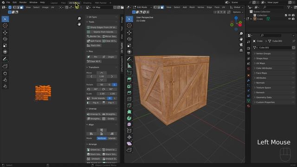Toggle UV sync selection button in UV header
This screenshot has height=167, width=297.
[x=10, y=7]
